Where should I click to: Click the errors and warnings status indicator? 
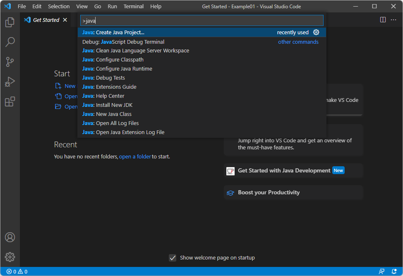click(x=17, y=271)
